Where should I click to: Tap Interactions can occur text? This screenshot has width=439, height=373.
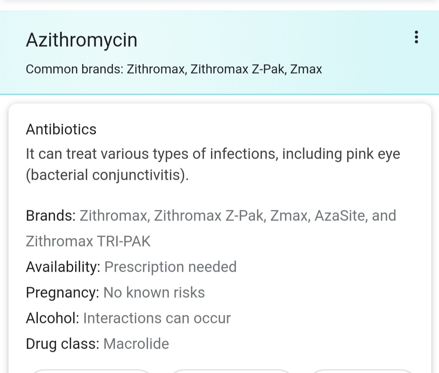pyautogui.click(x=156, y=318)
